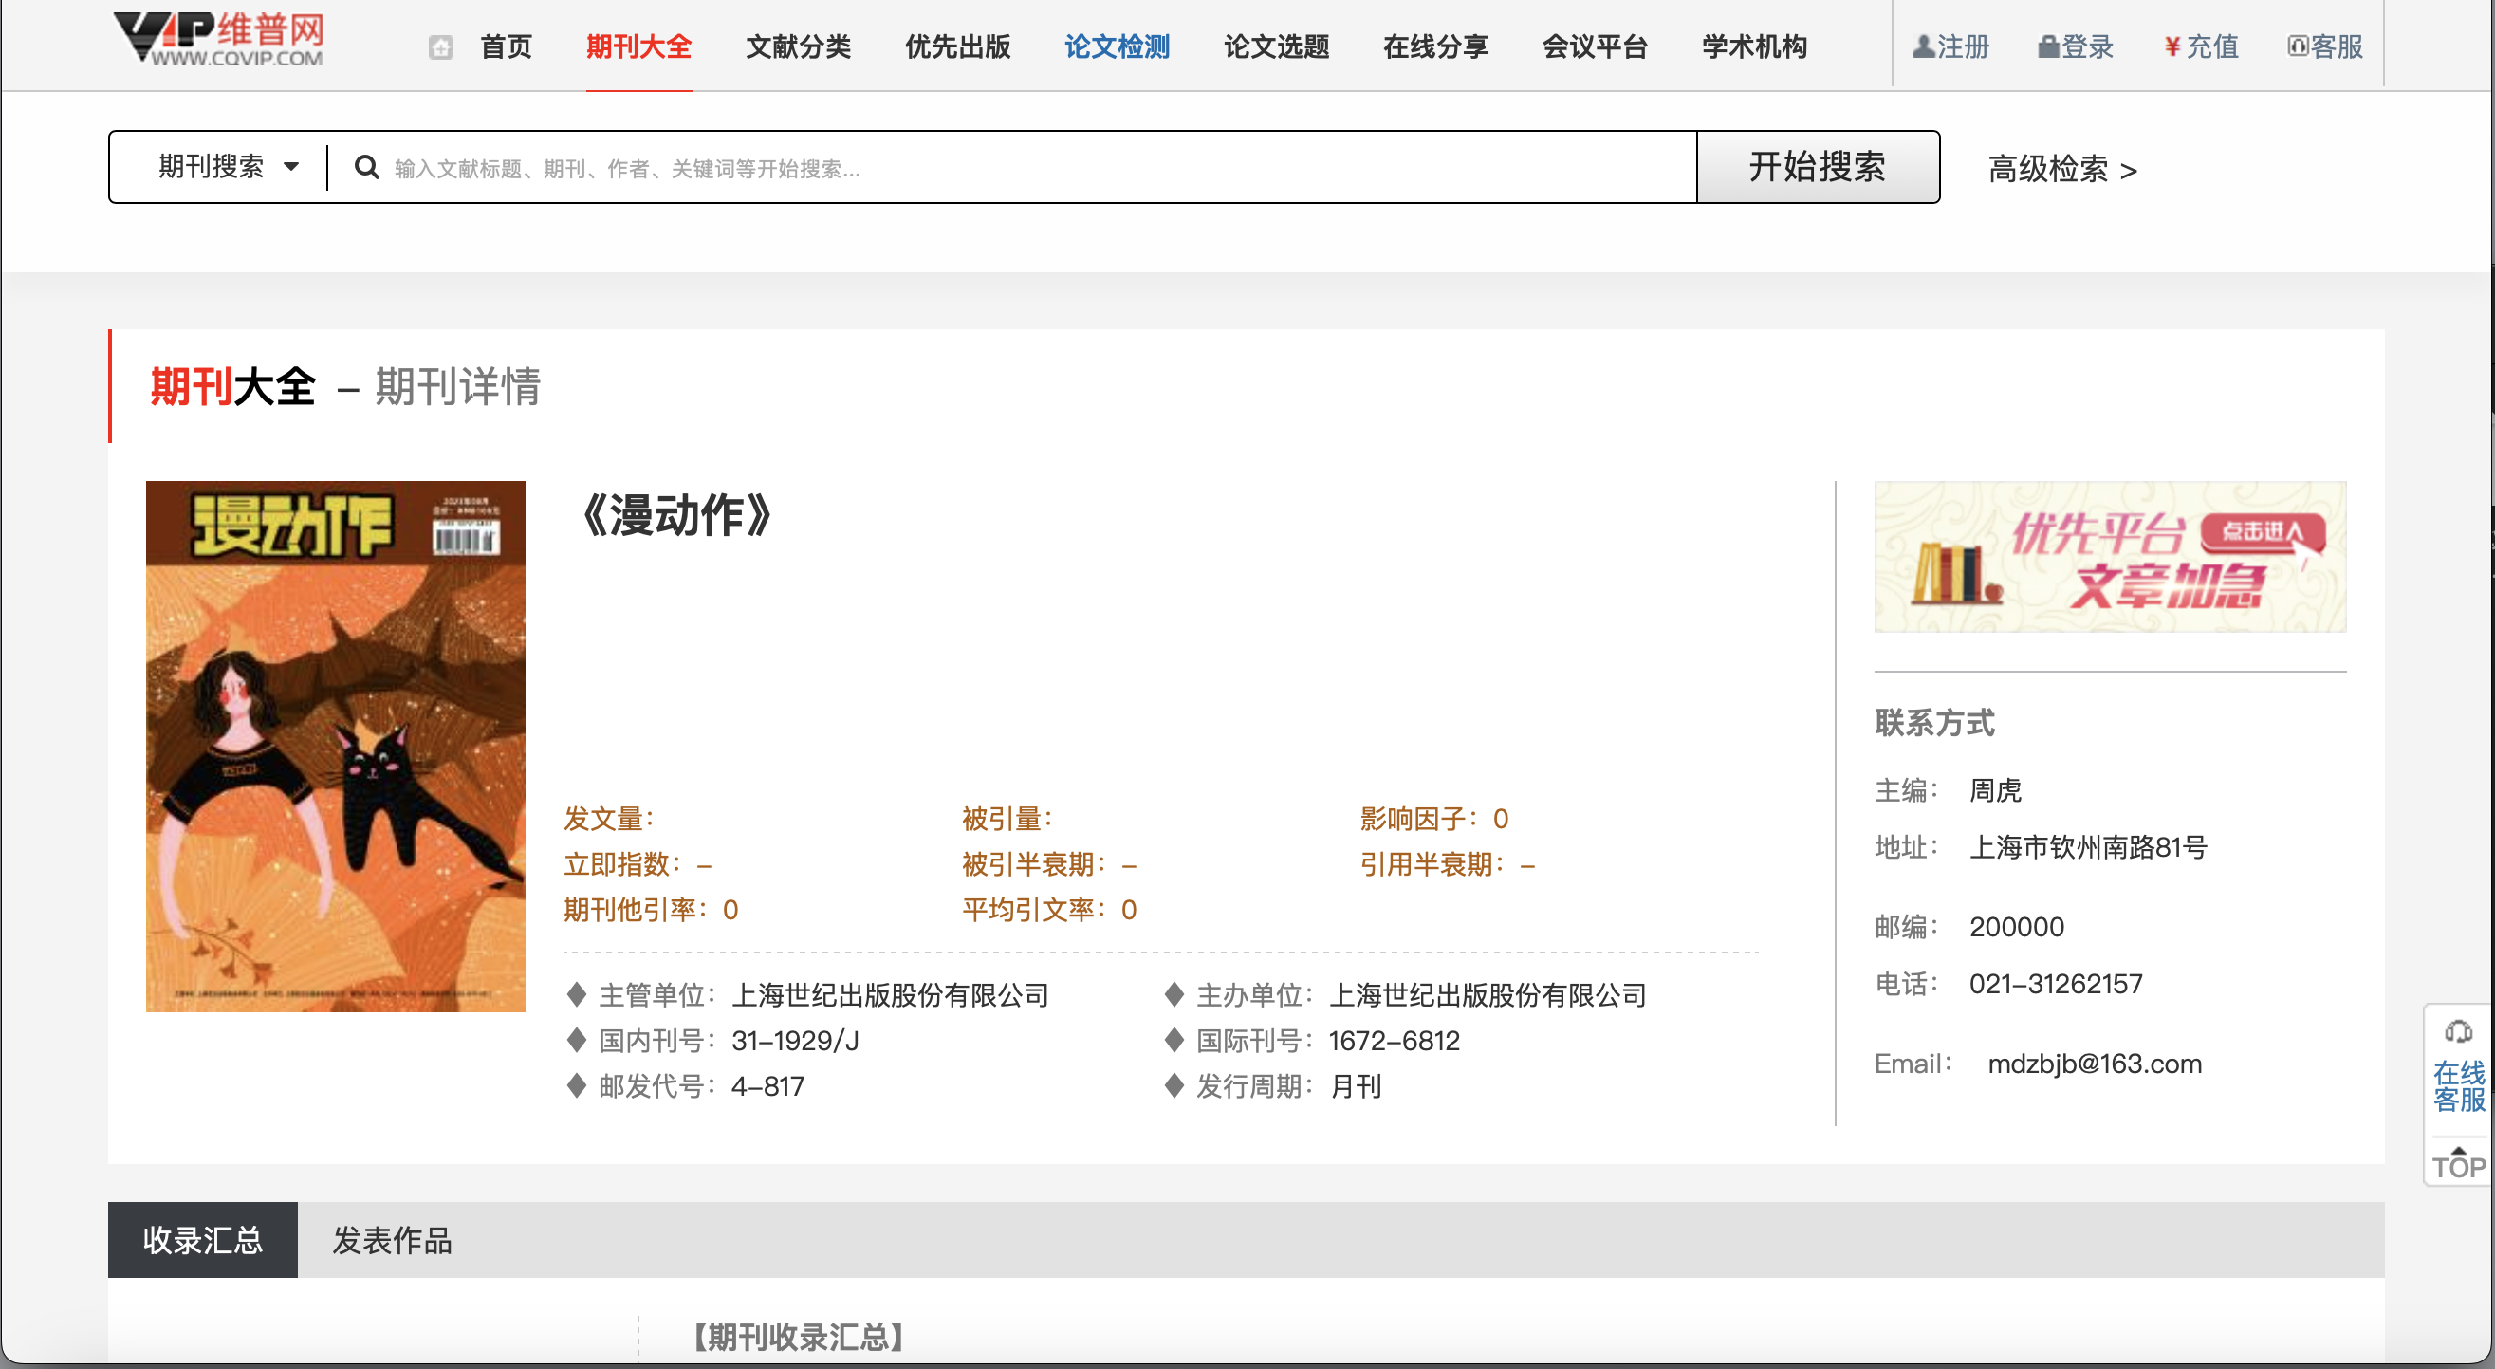Open 会议平台 navigation item
The width and height of the screenshot is (2495, 1369).
point(1596,46)
